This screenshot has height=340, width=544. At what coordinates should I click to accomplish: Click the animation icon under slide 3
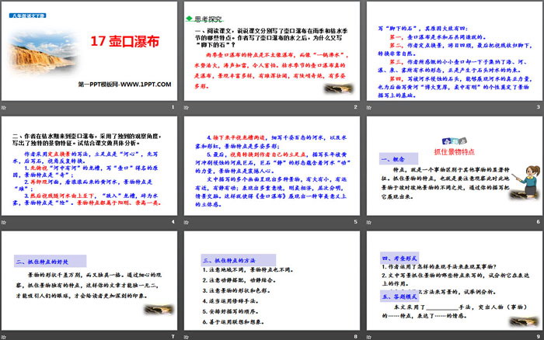tap(369, 106)
